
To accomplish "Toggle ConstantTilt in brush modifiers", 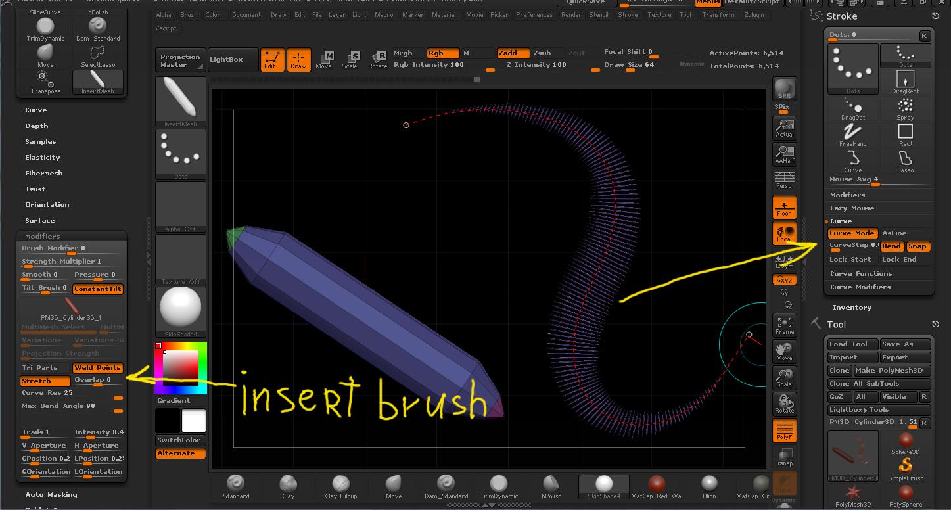I will click(98, 289).
